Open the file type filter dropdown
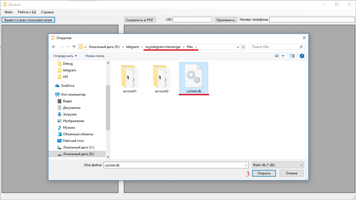The height and width of the screenshot is (200, 356). 278,165
